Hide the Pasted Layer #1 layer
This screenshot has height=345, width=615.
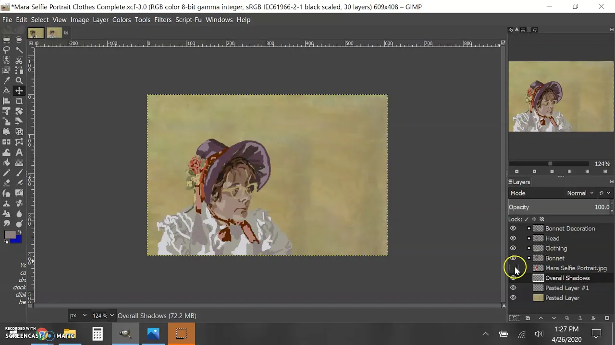tap(513, 288)
